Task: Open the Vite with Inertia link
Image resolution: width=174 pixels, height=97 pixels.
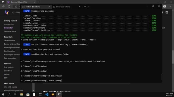Action: [x=10, y=87]
